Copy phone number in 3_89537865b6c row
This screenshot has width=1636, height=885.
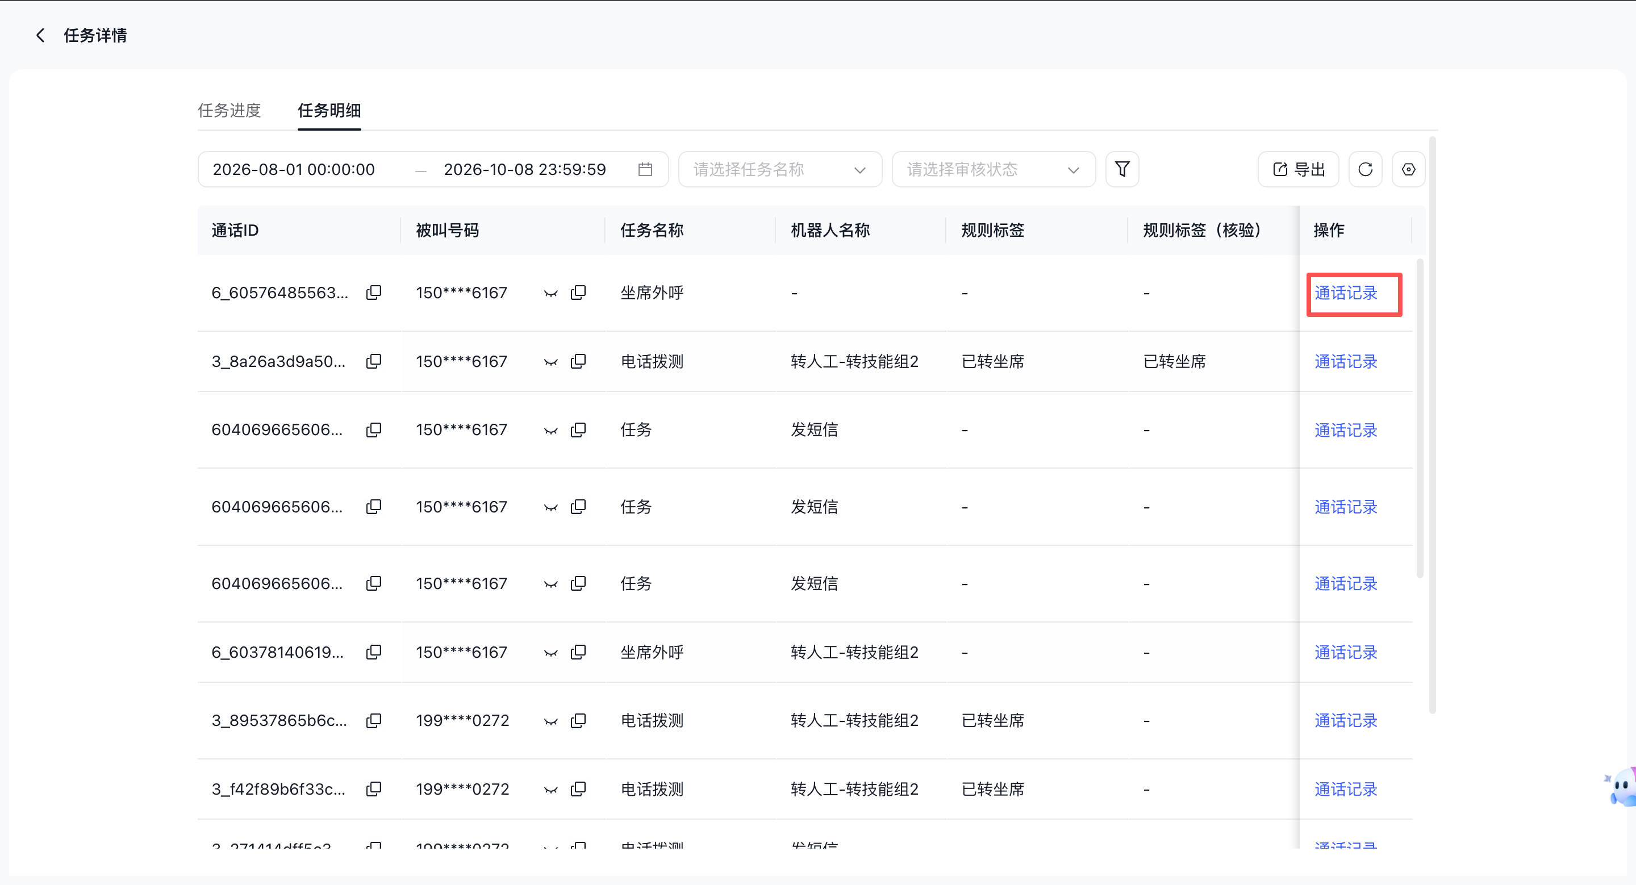pyautogui.click(x=579, y=721)
